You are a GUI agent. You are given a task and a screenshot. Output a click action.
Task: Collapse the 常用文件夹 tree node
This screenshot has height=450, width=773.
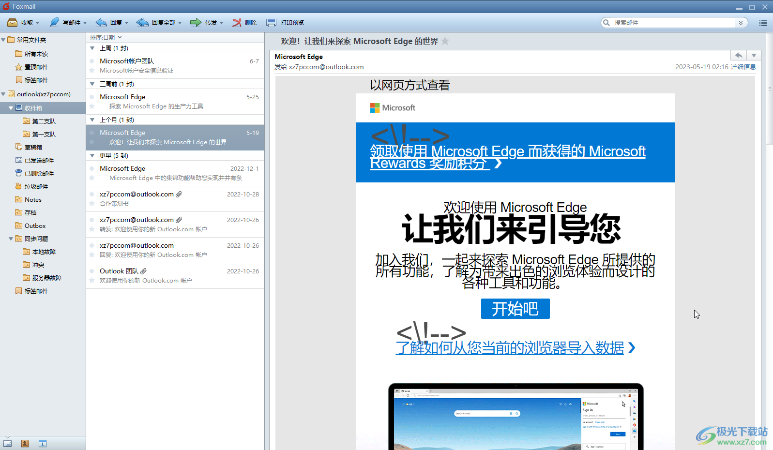(x=3, y=40)
